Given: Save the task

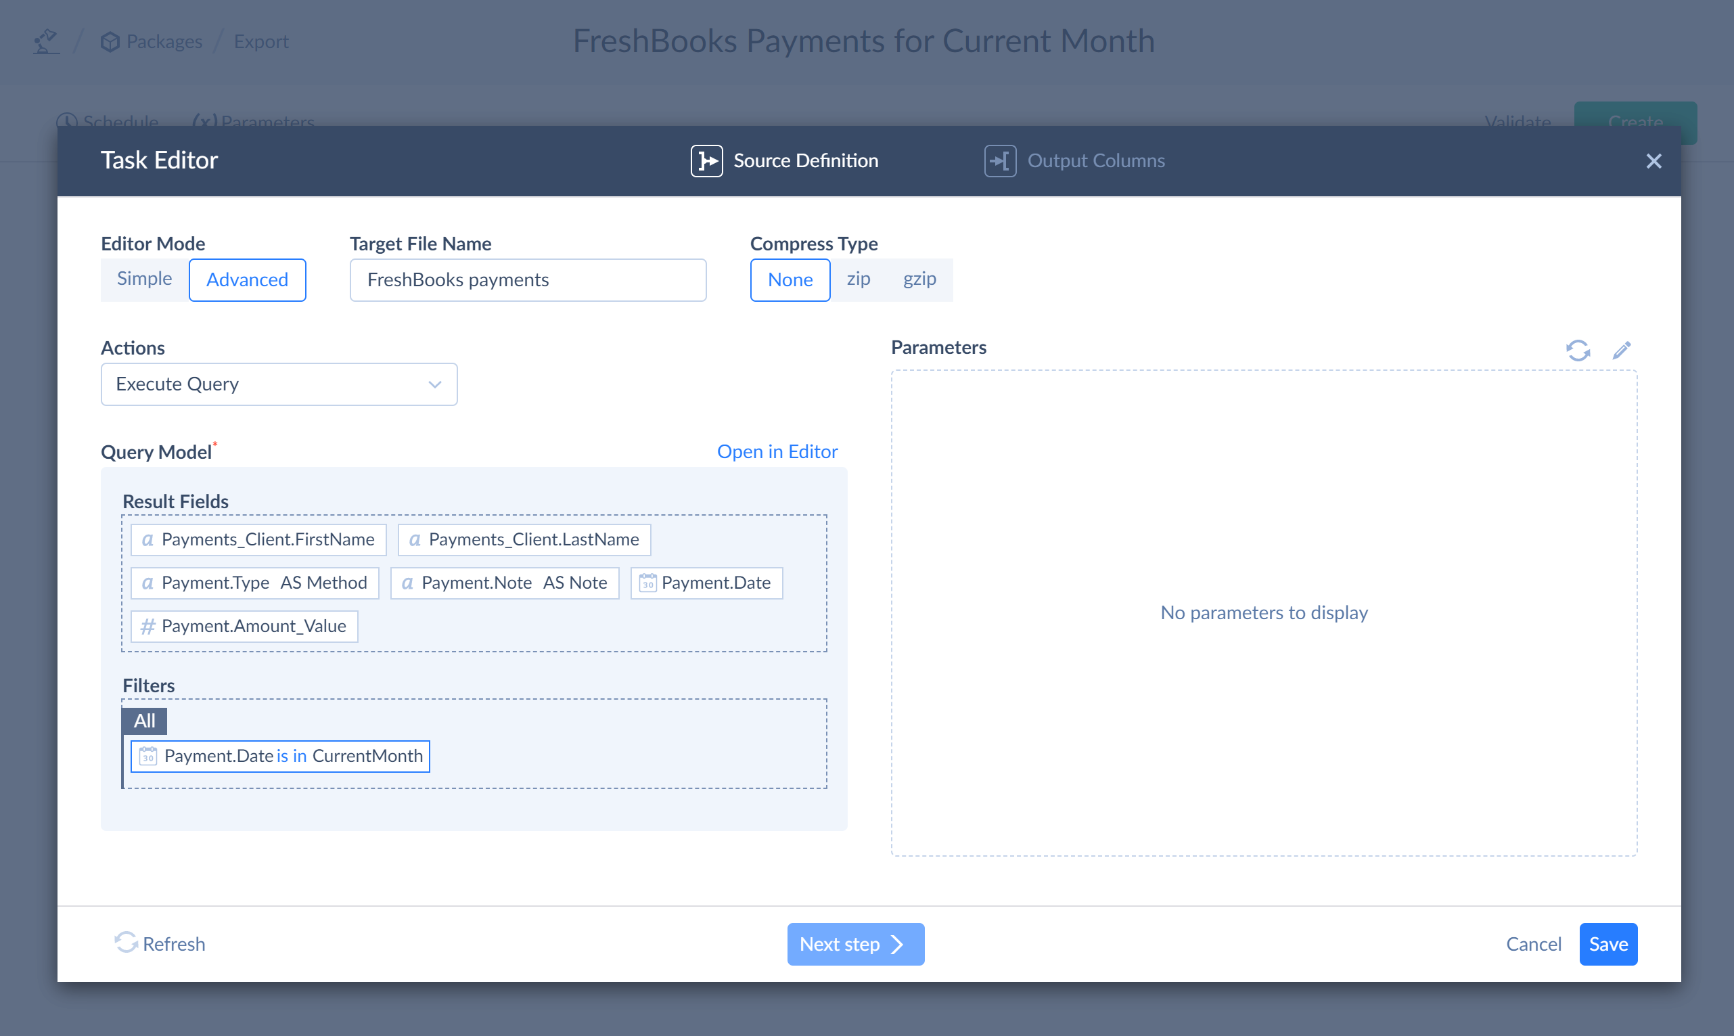Looking at the screenshot, I should 1608,945.
